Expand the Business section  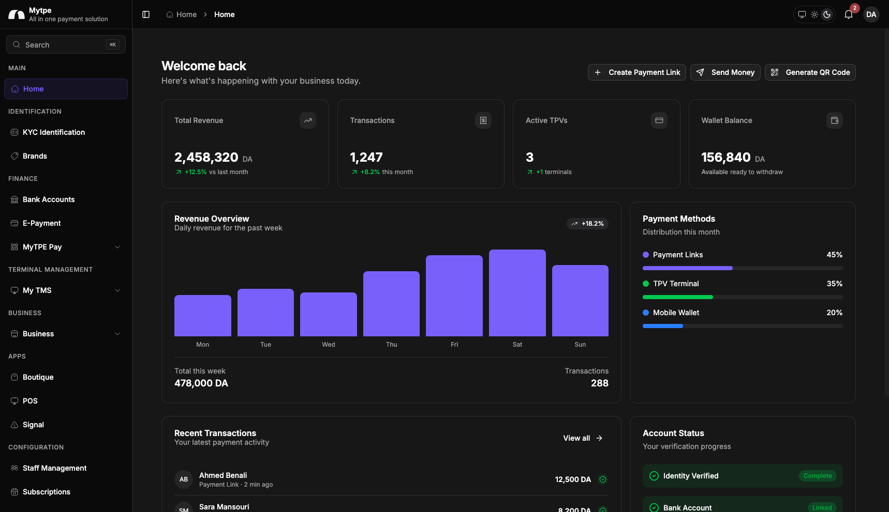point(65,334)
